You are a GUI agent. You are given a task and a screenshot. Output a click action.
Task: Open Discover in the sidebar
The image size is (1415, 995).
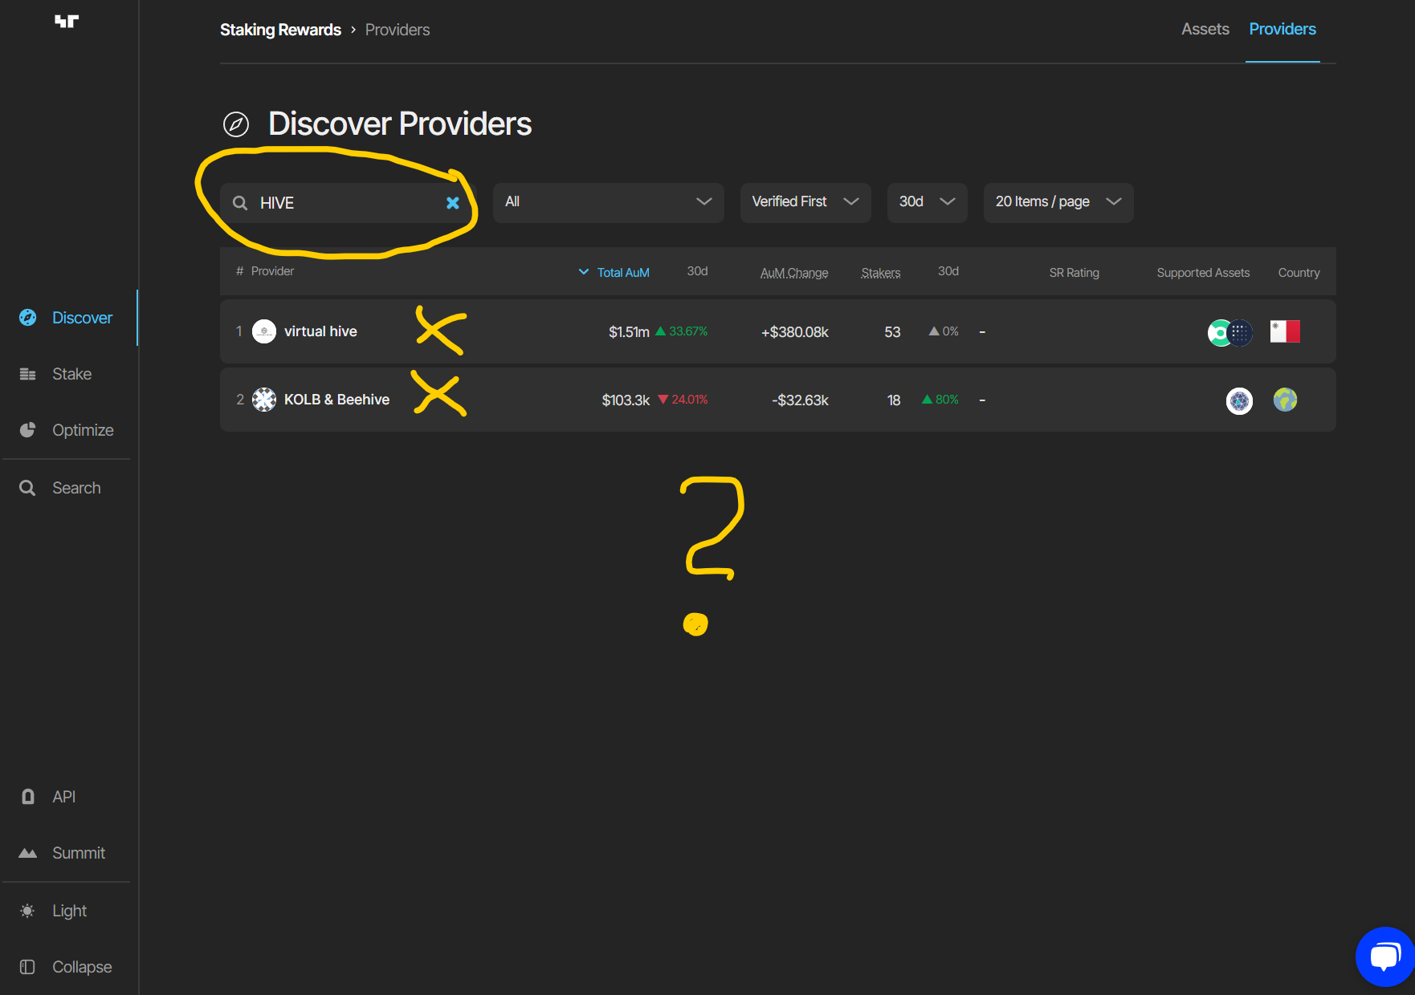pyautogui.click(x=82, y=318)
